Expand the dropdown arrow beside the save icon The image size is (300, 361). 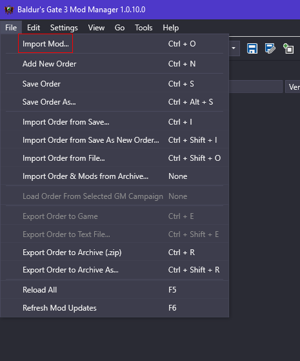pos(234,48)
